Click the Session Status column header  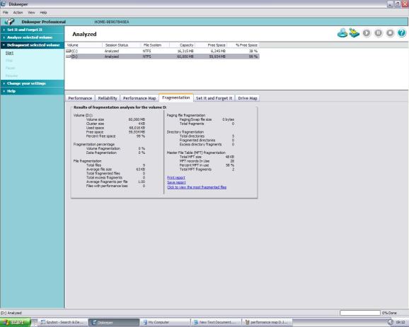click(122, 45)
